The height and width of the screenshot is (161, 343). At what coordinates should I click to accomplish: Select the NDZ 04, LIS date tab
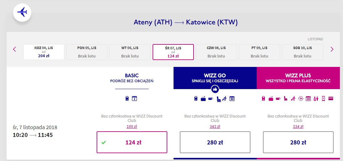(x=44, y=52)
